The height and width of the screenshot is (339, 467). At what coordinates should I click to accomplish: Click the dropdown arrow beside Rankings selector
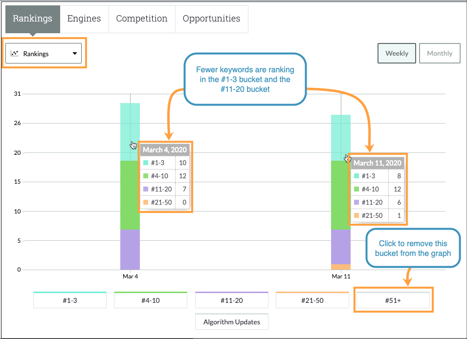74,54
